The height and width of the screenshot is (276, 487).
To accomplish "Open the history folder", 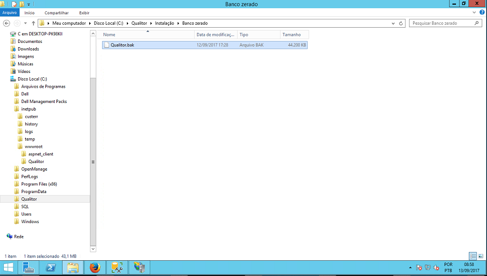I will click(31, 124).
